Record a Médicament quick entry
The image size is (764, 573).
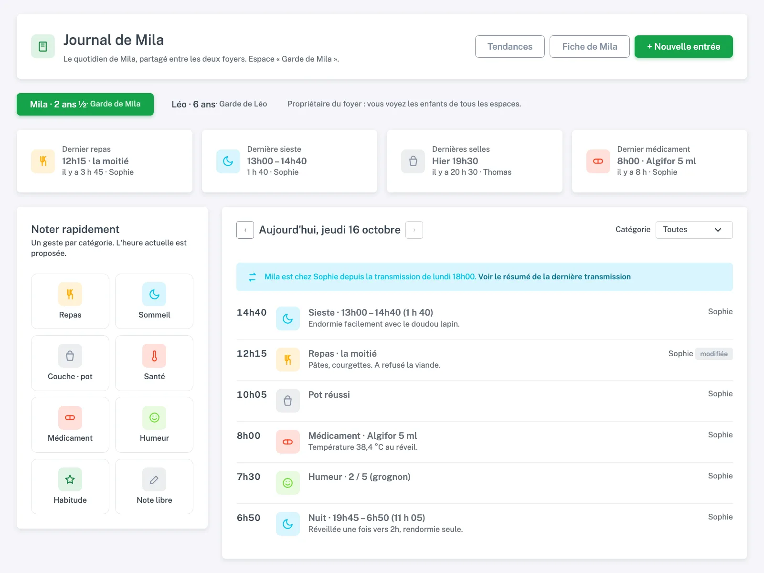pyautogui.click(x=70, y=424)
